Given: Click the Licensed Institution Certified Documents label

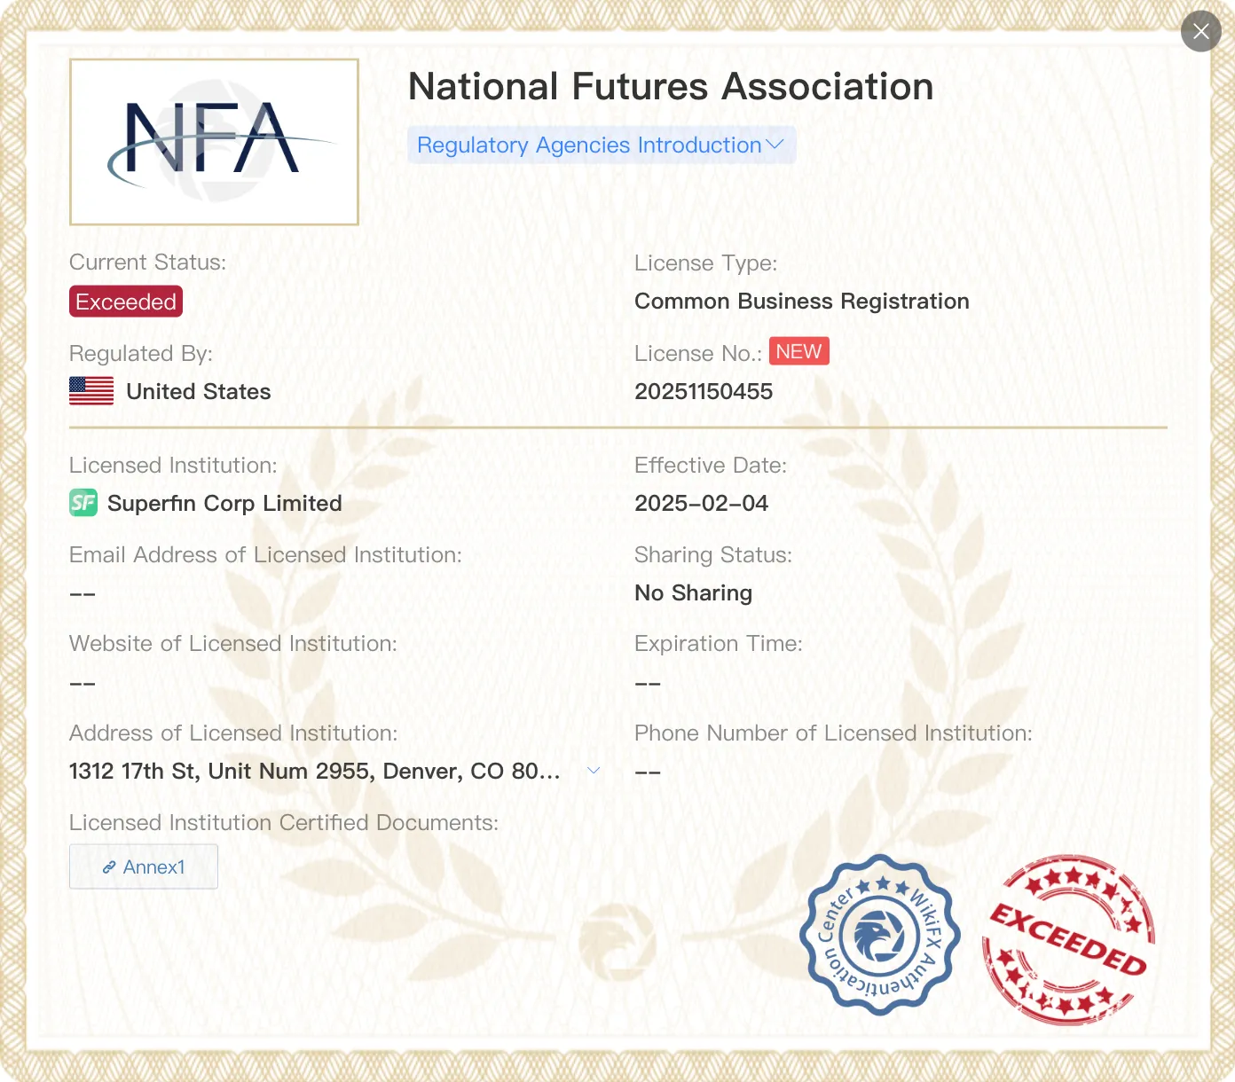Looking at the screenshot, I should (284, 823).
